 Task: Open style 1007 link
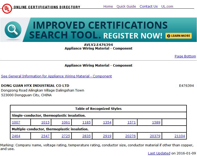pos(16,122)
